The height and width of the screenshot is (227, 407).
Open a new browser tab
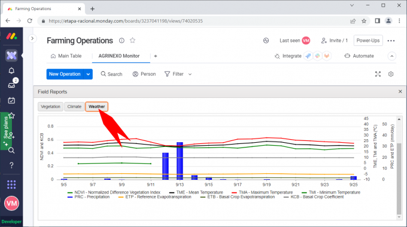(x=92, y=9)
